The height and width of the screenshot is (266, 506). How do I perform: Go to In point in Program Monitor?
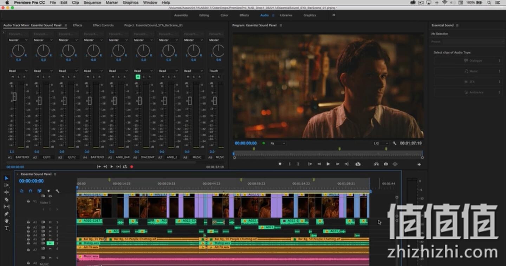310,164
